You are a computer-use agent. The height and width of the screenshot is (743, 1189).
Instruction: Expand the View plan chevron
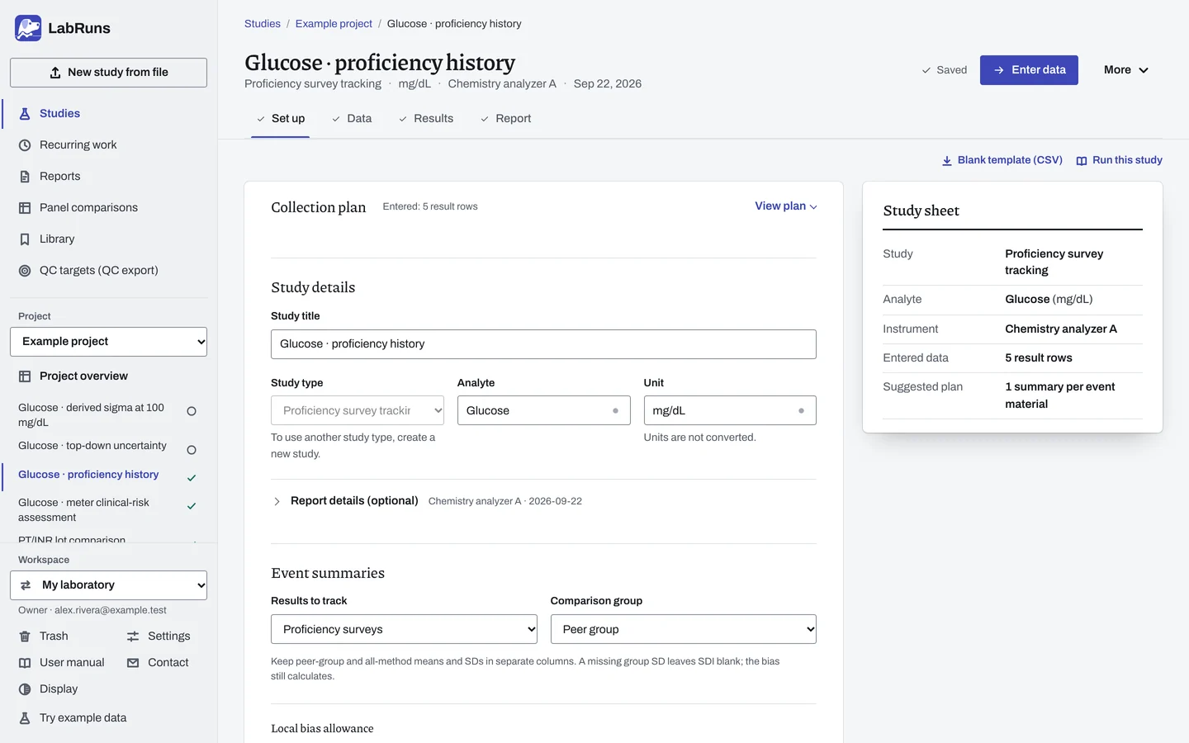coord(813,207)
